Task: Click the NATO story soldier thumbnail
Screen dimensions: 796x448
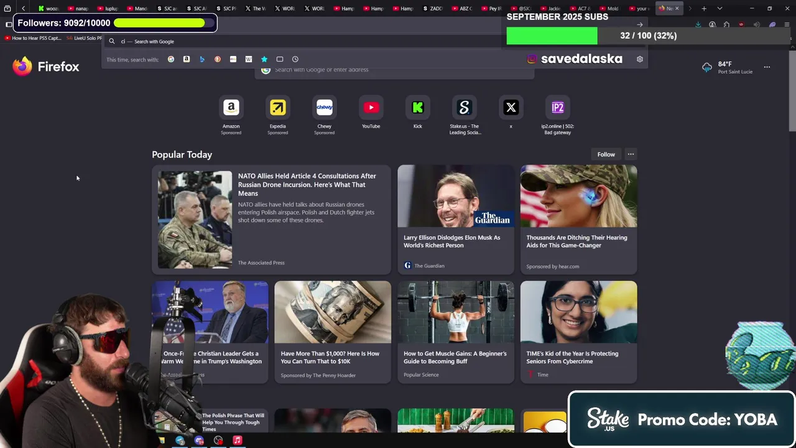Action: click(x=195, y=220)
